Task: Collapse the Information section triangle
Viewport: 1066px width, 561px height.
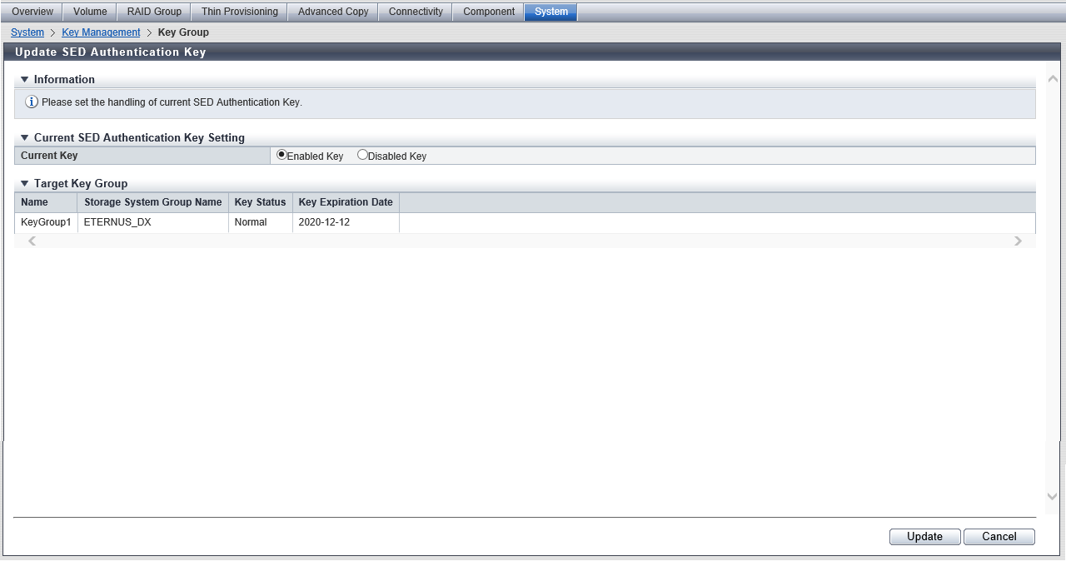Action: tap(24, 80)
